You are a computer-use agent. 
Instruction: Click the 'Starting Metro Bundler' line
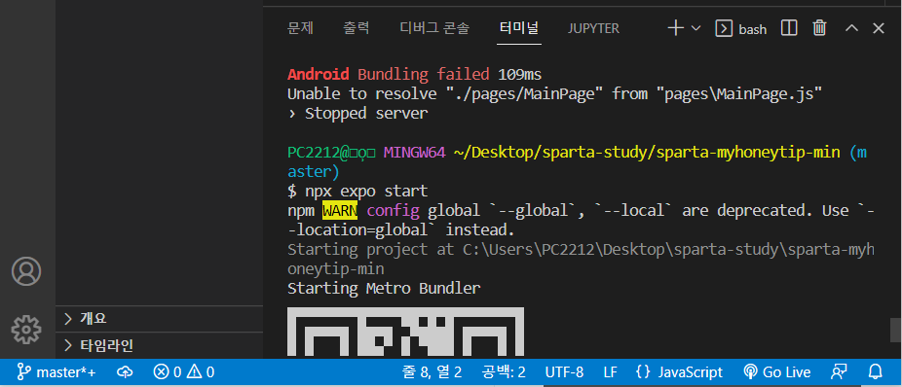point(384,288)
